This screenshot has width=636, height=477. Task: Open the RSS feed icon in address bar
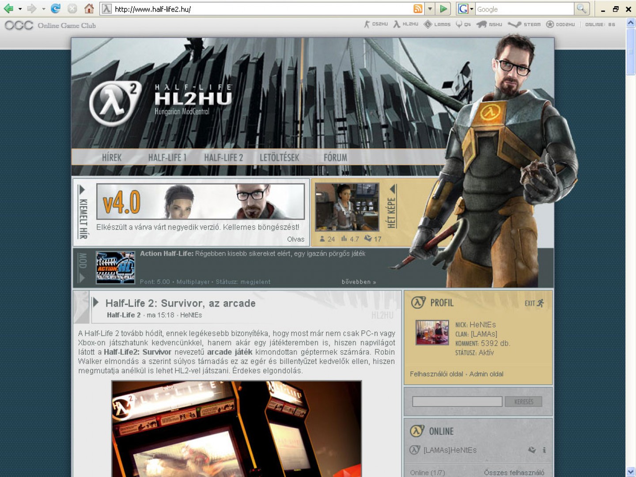pos(418,8)
